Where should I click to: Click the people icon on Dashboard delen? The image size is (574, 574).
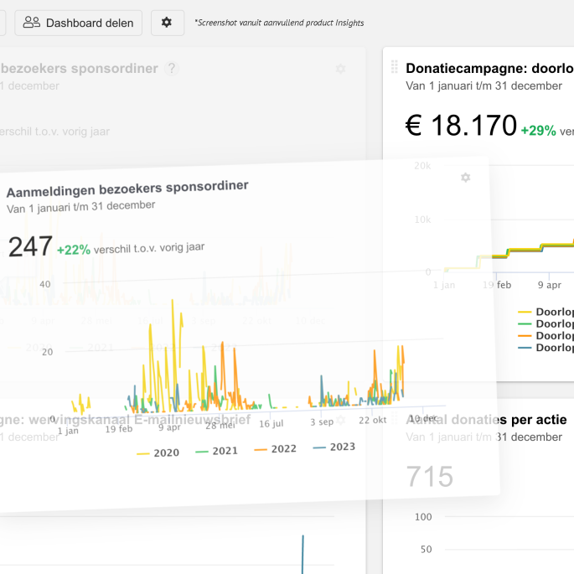[32, 23]
